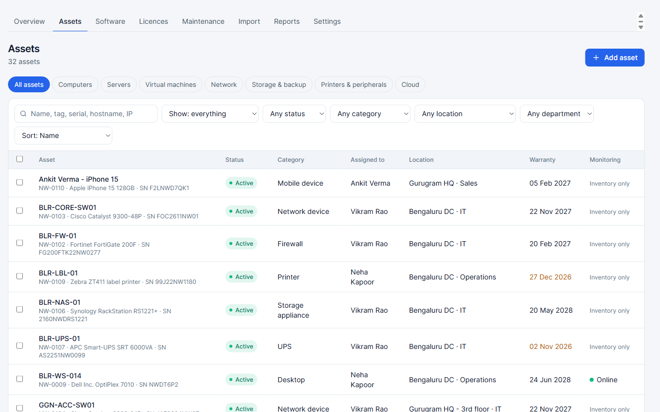Check the BLR-FW-01 row checkbox
660x412 pixels.
(20, 243)
